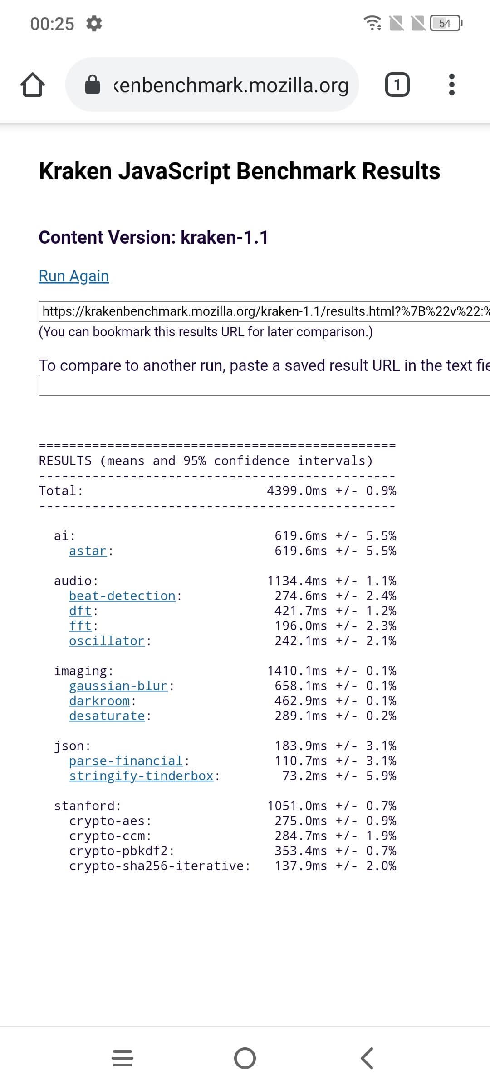Image resolution: width=490 pixels, height=1091 pixels.
Task: Tap the padlock site security icon
Action: coord(93,85)
